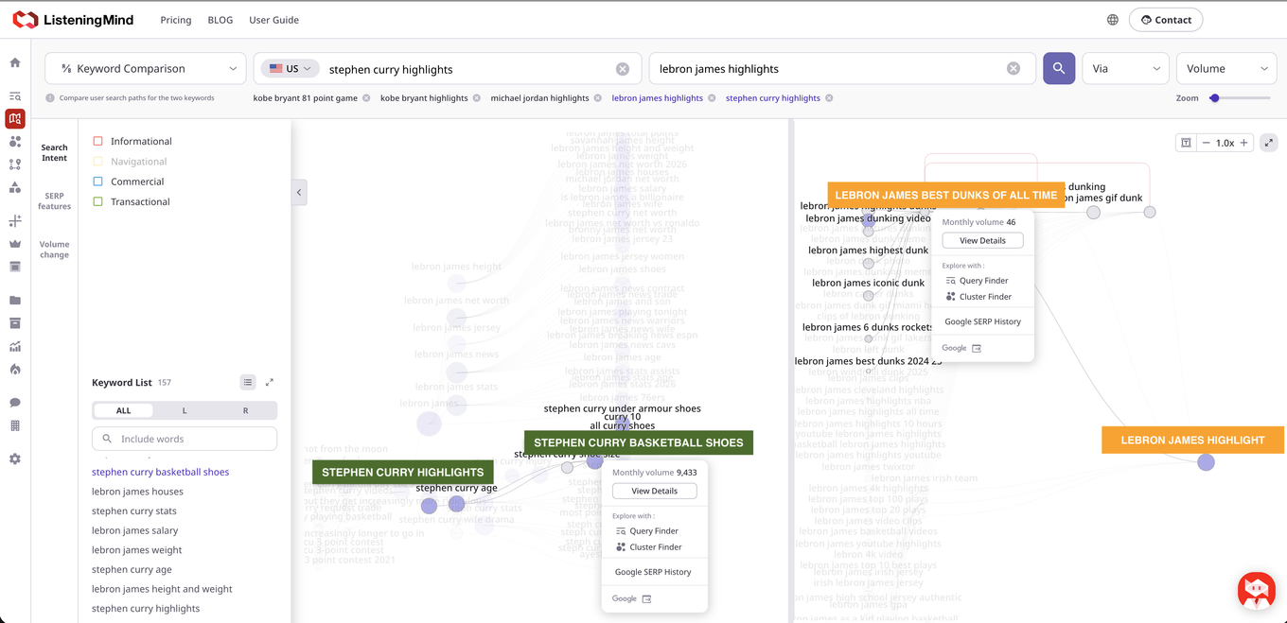Open the US country selector
1287x623 pixels.
click(290, 69)
